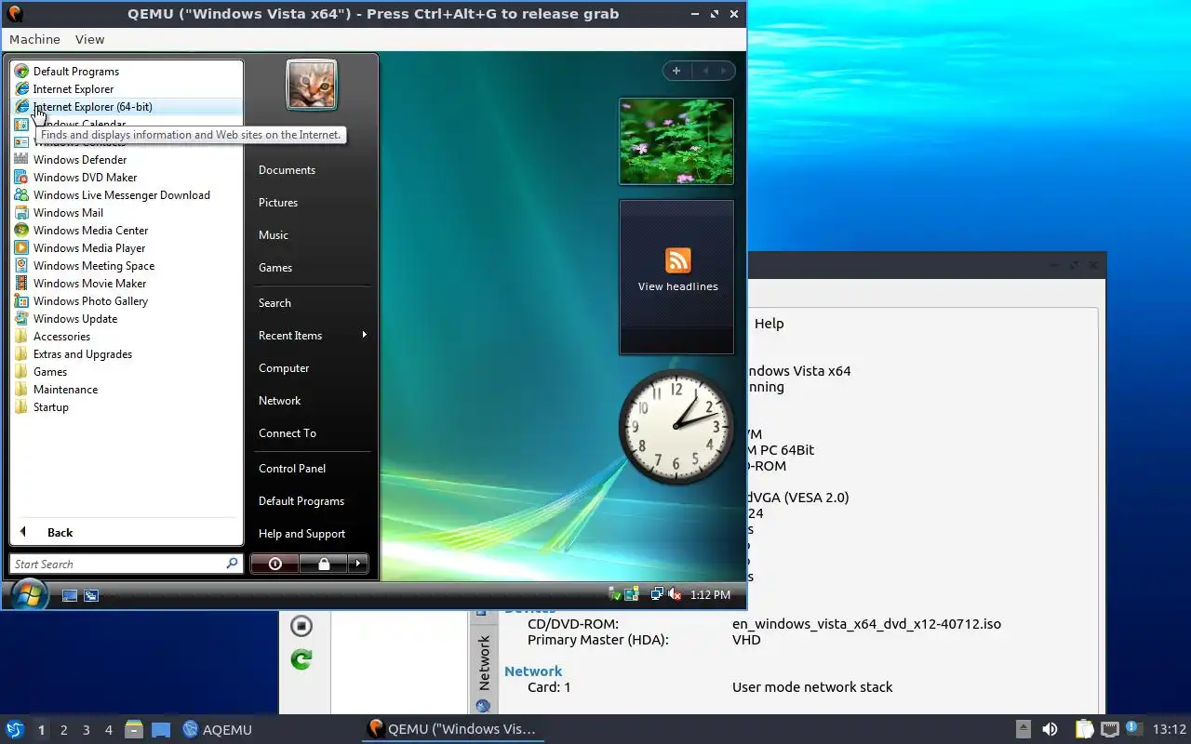Open Network in Start menu right pane
Image resolution: width=1191 pixels, height=744 pixels.
tap(279, 401)
